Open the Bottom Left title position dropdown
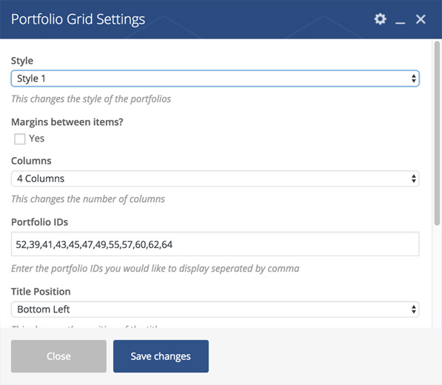 tap(215, 309)
